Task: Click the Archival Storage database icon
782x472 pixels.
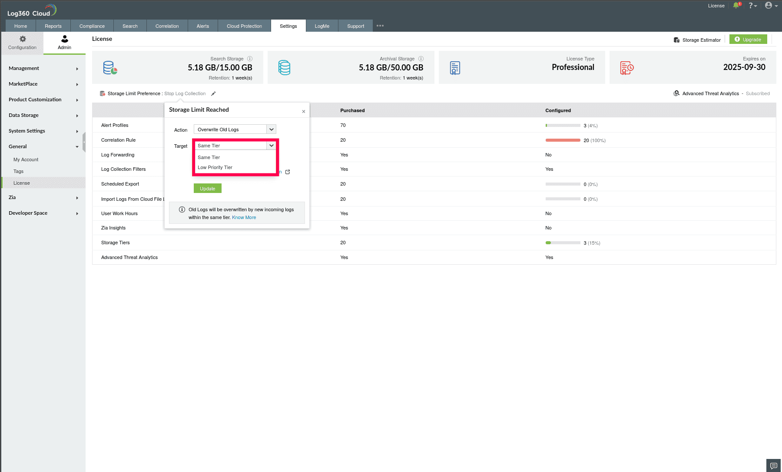Action: 285,68
